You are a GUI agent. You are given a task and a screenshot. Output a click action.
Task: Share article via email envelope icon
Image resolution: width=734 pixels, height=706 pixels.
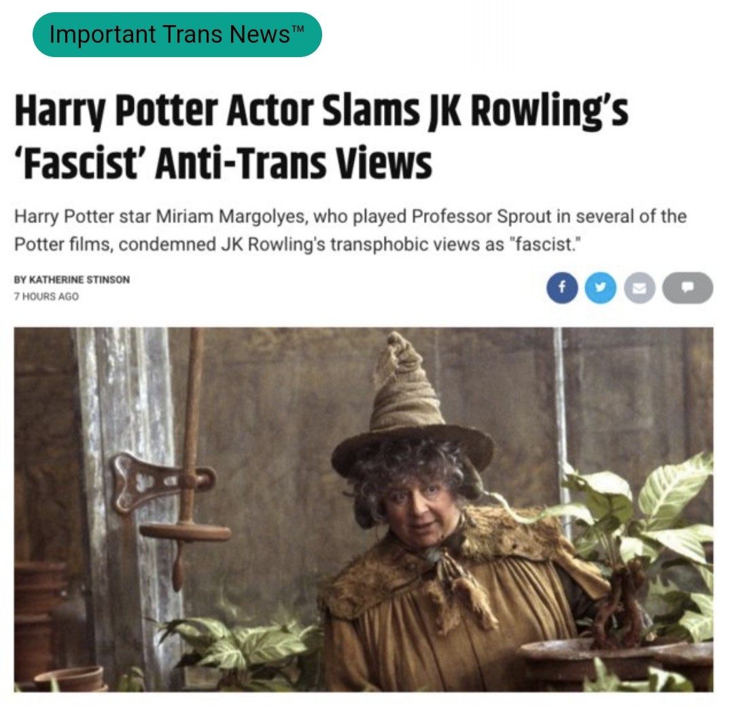click(x=640, y=288)
